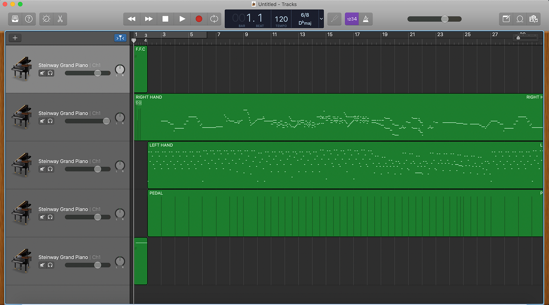This screenshot has height=305, width=549.
Task: Mute the PEDAL track
Action: point(42,217)
